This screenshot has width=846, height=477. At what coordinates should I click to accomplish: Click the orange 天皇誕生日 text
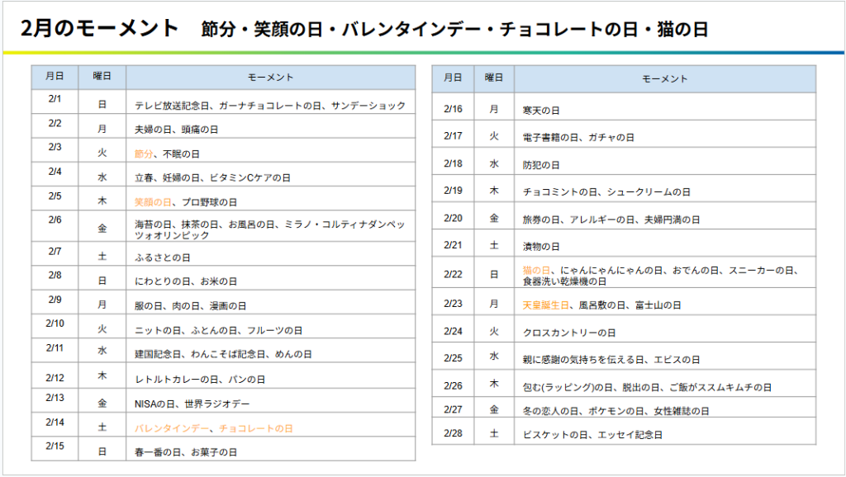point(546,305)
